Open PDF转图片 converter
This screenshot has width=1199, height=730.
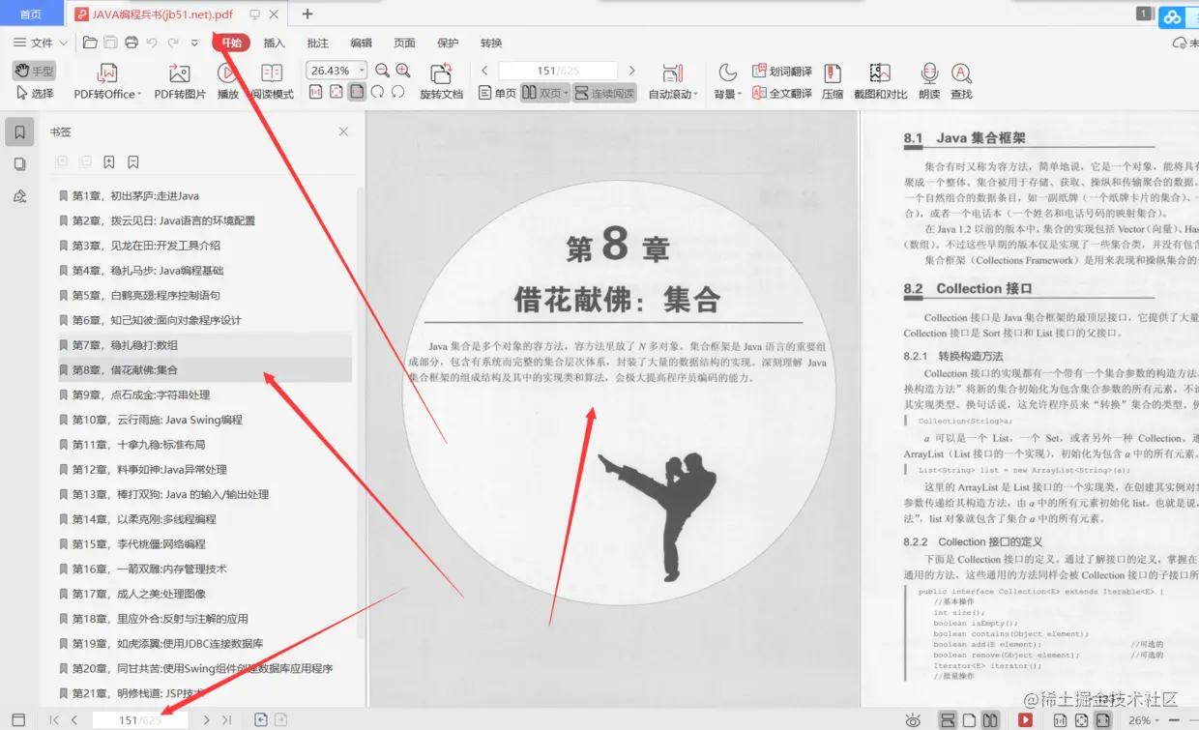click(x=180, y=81)
